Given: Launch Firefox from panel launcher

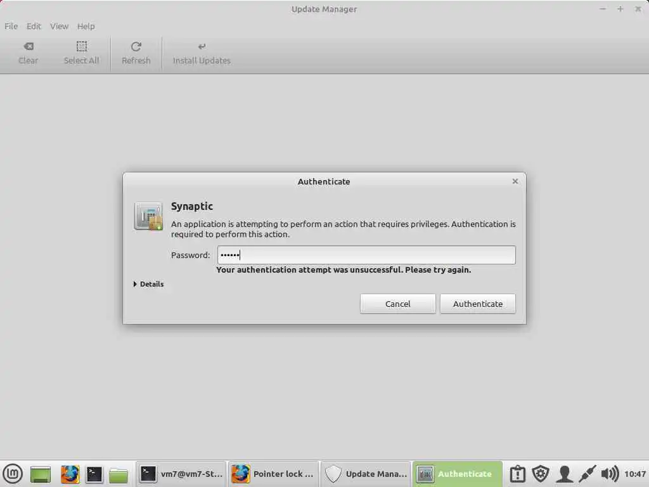Looking at the screenshot, I should click(x=70, y=474).
